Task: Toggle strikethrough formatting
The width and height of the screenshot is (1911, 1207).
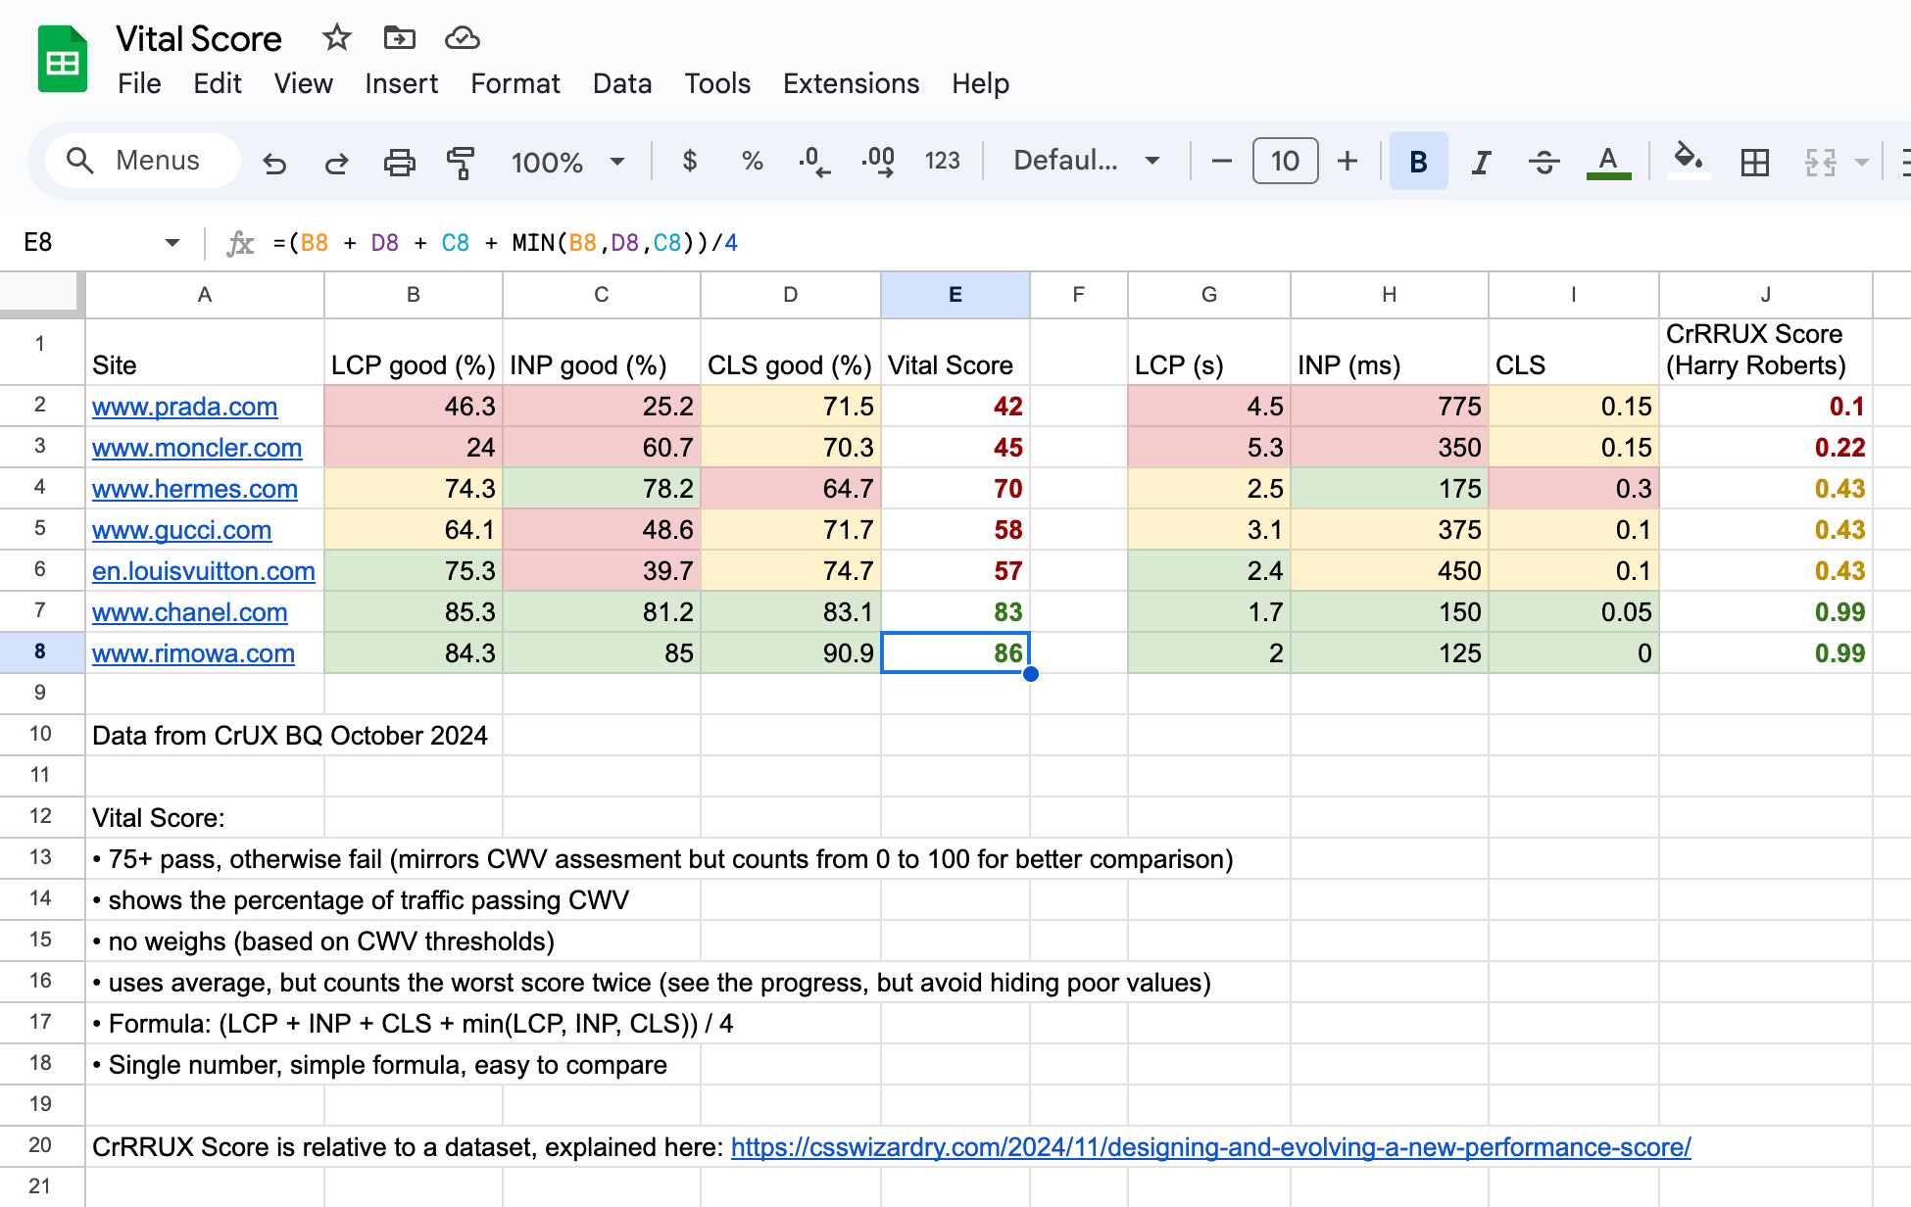Action: tap(1543, 161)
